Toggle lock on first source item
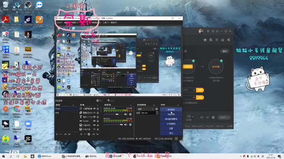 [x=98, y=109]
